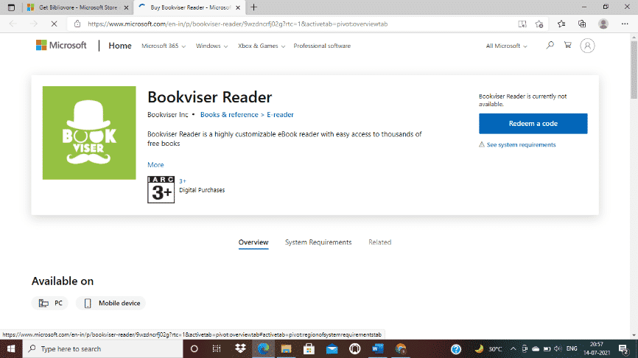Open Microsoft Edge taskbar icon
The height and width of the screenshot is (358, 638).
[263, 349]
